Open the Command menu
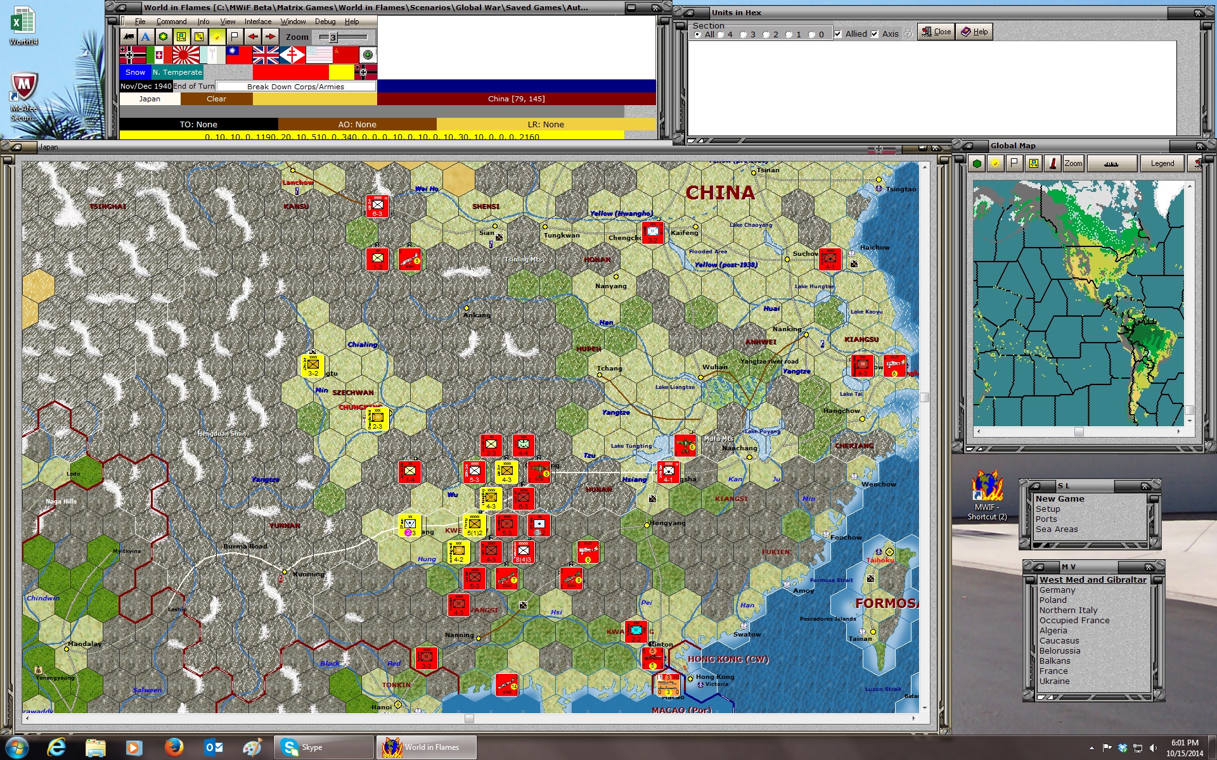1217x760 pixels. coord(171,21)
